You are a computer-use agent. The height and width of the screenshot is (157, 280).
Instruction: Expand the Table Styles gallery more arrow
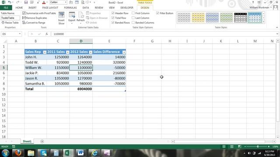pyautogui.click(x=263, y=22)
